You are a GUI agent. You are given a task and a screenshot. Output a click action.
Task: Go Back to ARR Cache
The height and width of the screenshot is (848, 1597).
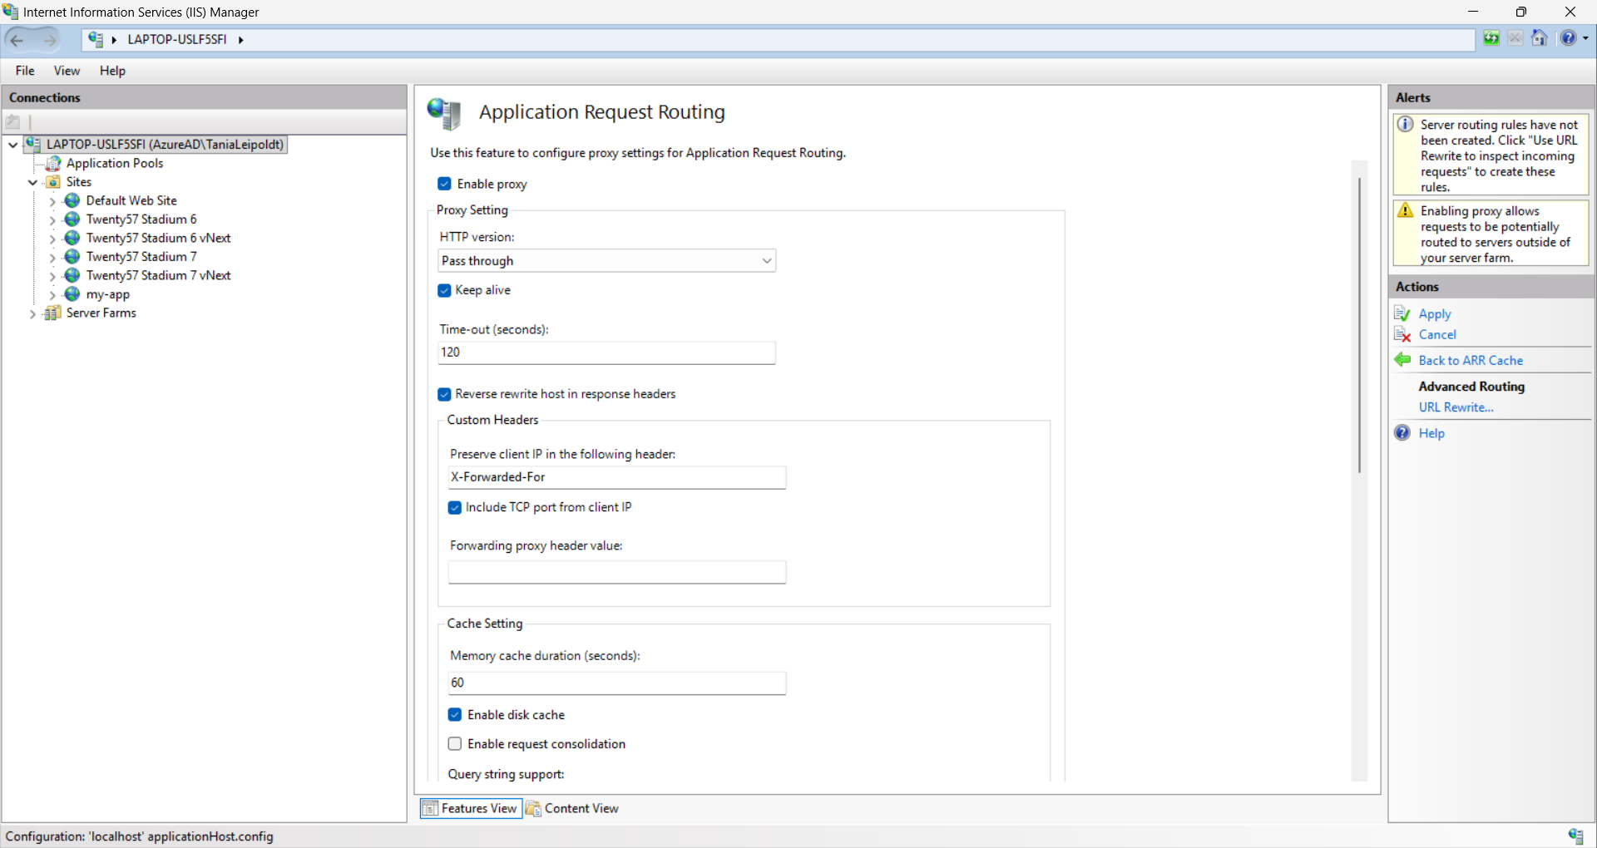tap(1471, 360)
